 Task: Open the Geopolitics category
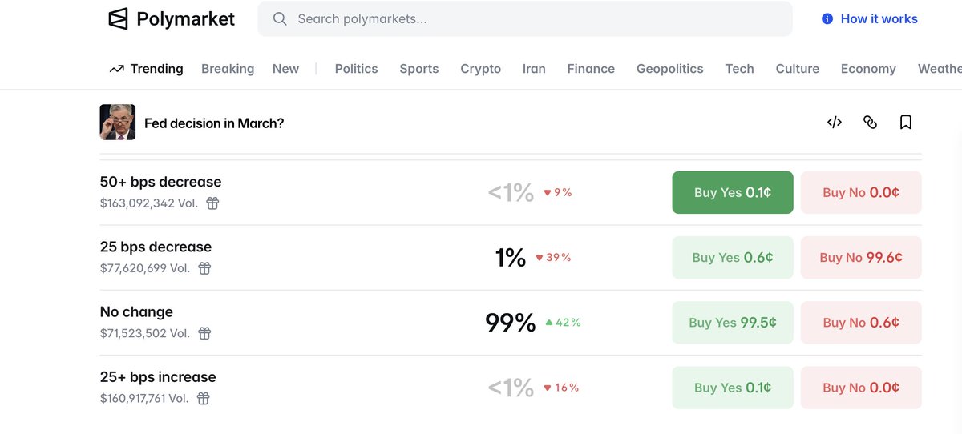coord(670,69)
